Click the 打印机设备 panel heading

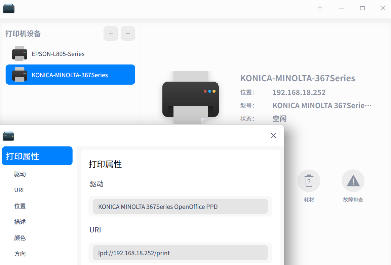(x=23, y=34)
